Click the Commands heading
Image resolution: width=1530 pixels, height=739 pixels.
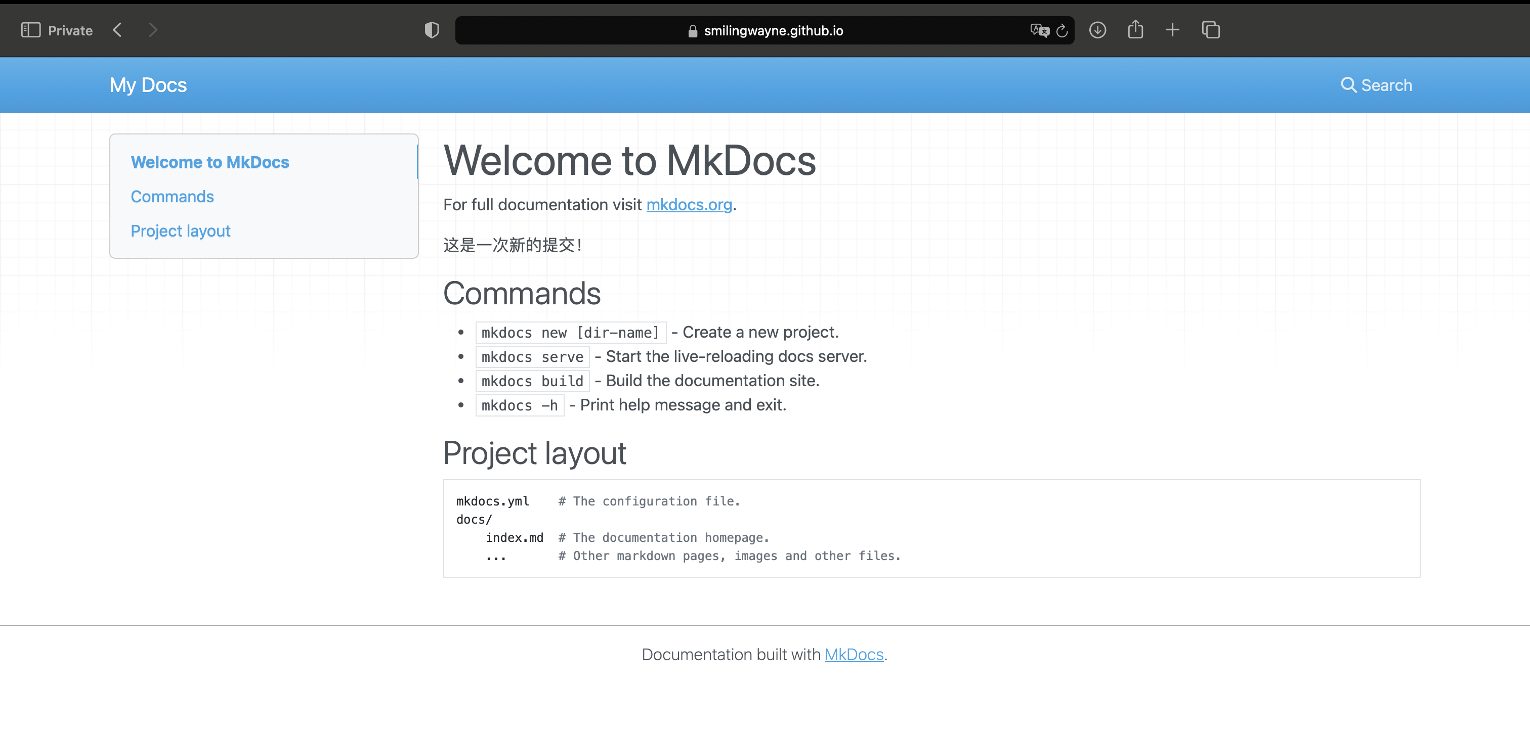tap(522, 293)
